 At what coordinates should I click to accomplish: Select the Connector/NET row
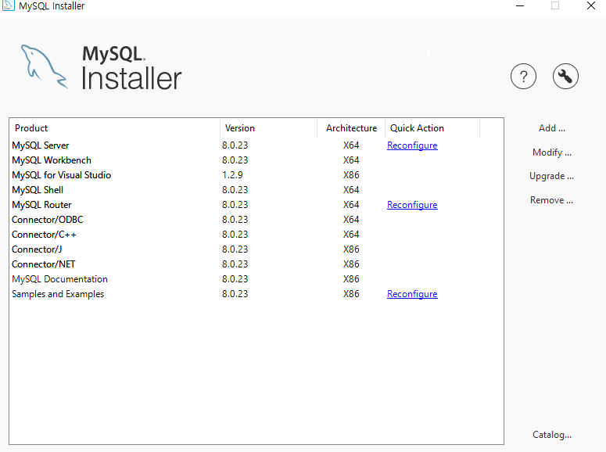point(256,264)
